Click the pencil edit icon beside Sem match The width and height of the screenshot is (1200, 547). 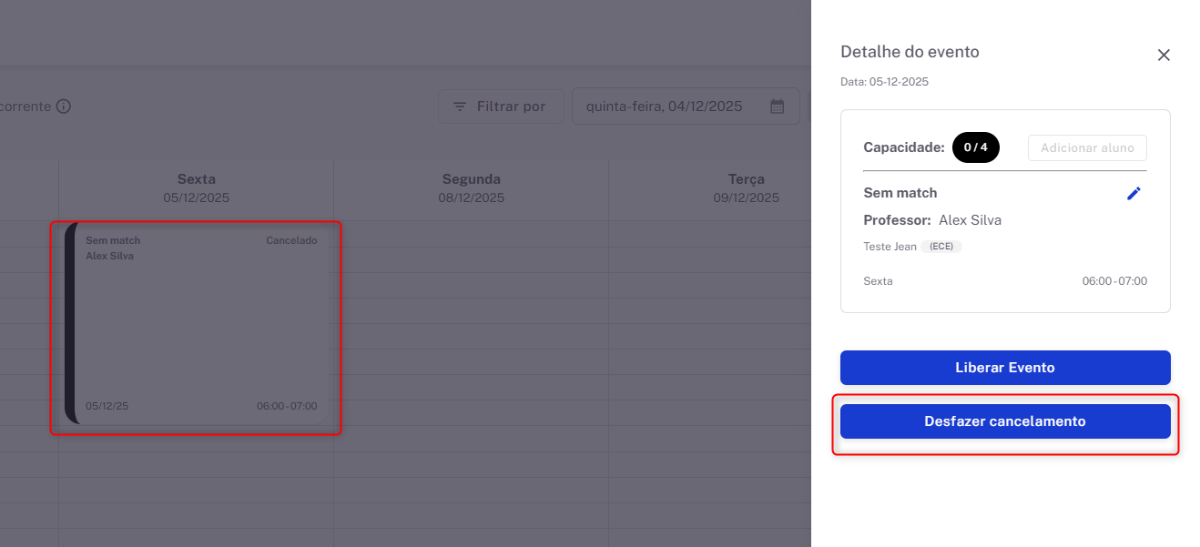click(x=1134, y=193)
